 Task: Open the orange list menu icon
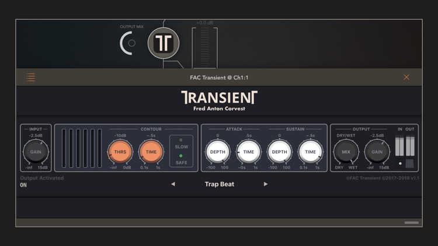[x=31, y=78]
